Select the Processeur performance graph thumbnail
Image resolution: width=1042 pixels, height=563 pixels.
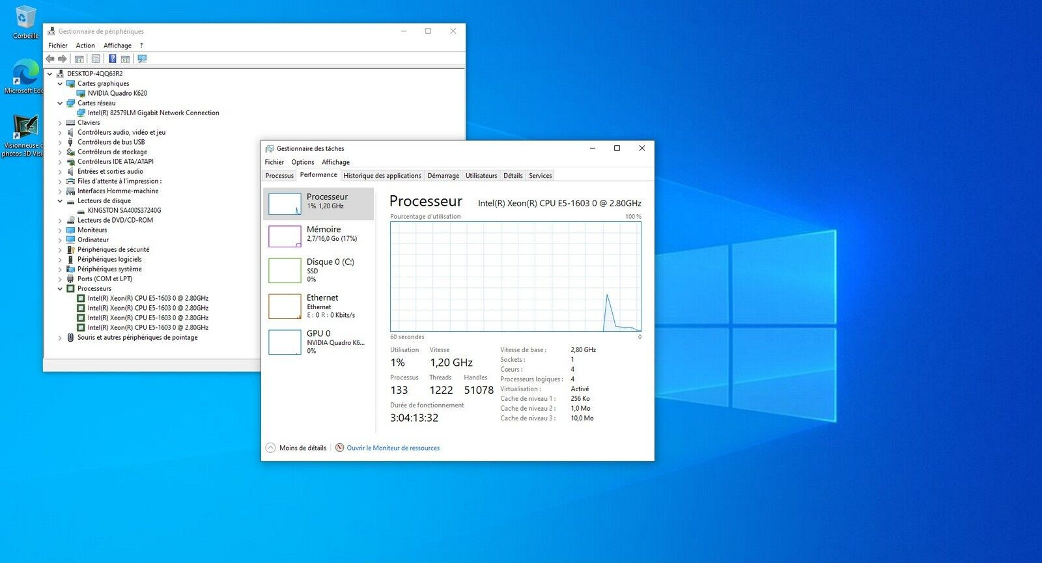click(x=285, y=204)
